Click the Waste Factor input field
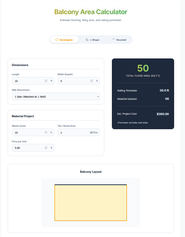Image resolution: width=185 pixels, height=237 pixels. click(x=33, y=132)
